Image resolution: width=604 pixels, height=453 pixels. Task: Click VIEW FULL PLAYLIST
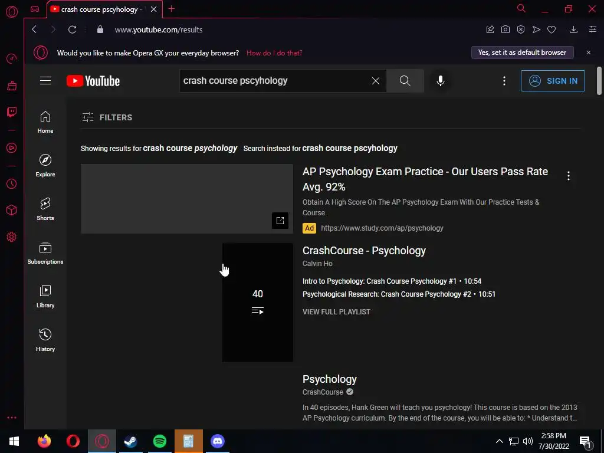click(x=336, y=311)
